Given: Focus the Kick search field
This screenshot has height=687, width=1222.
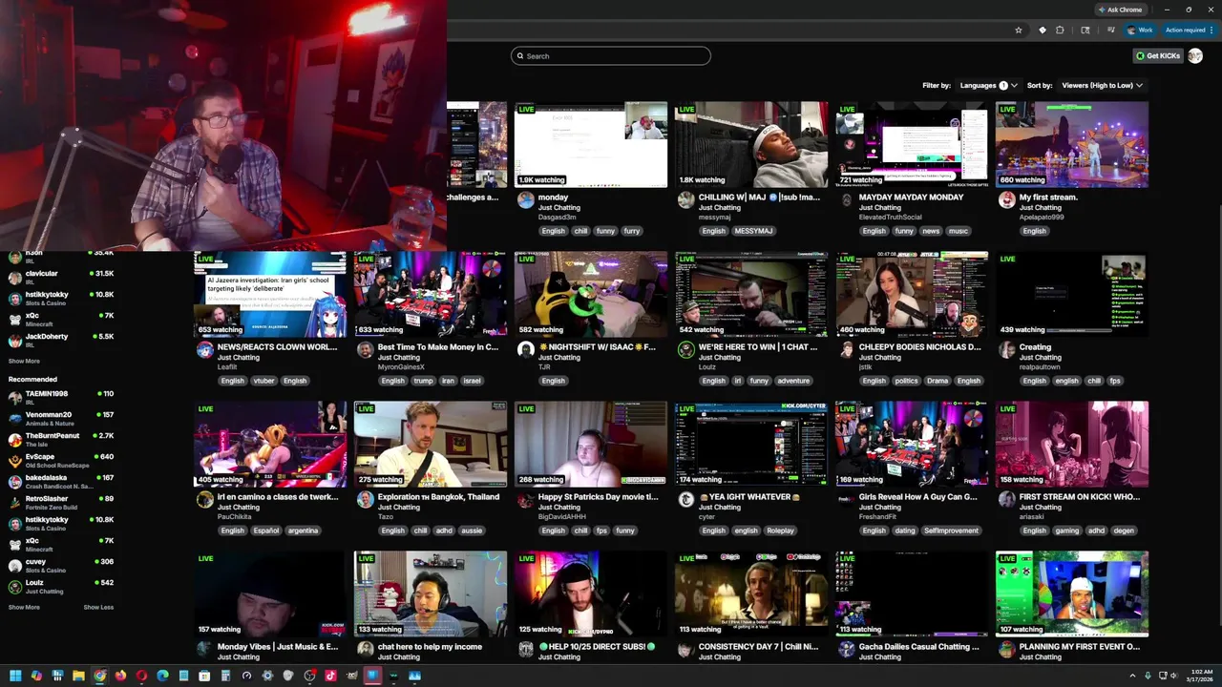Looking at the screenshot, I should (611, 55).
